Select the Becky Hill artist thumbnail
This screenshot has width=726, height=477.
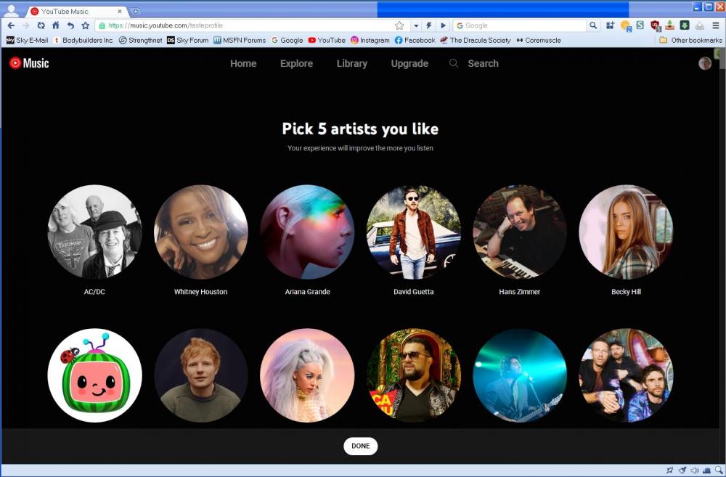[x=626, y=232]
